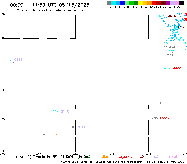Viewport: 187px width, 164px height.
Task: Select the wave height value '3.79'
Action: coord(55,111)
